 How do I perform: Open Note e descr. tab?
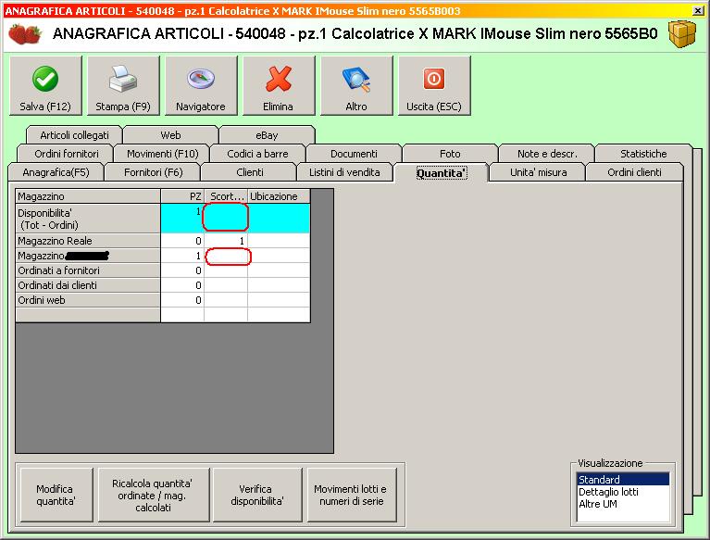547,154
